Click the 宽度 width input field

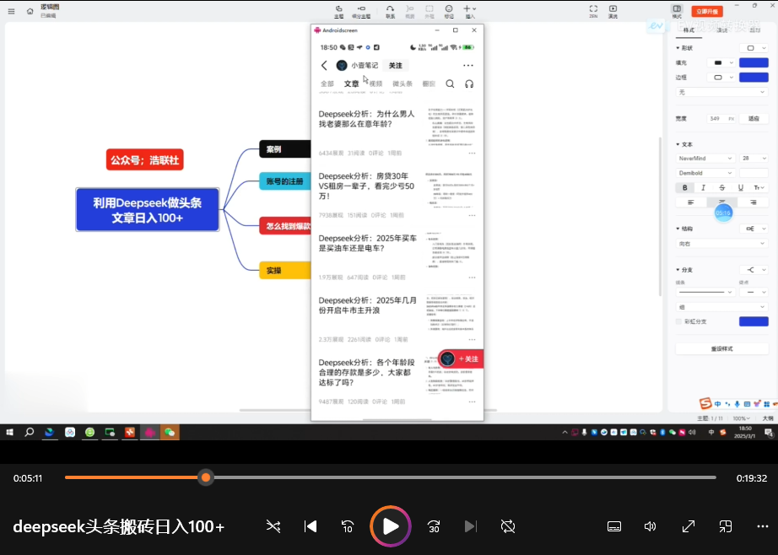point(721,119)
